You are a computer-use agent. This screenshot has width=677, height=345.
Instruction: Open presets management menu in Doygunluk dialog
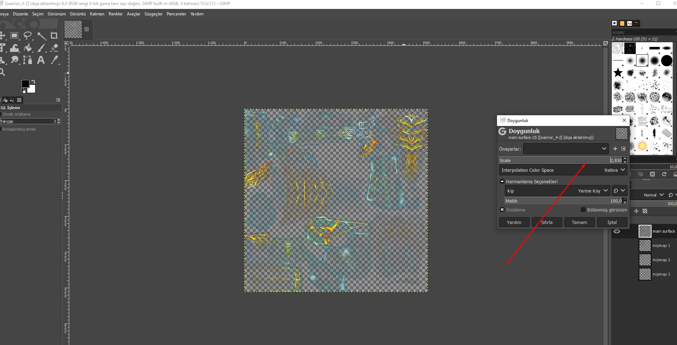624,149
